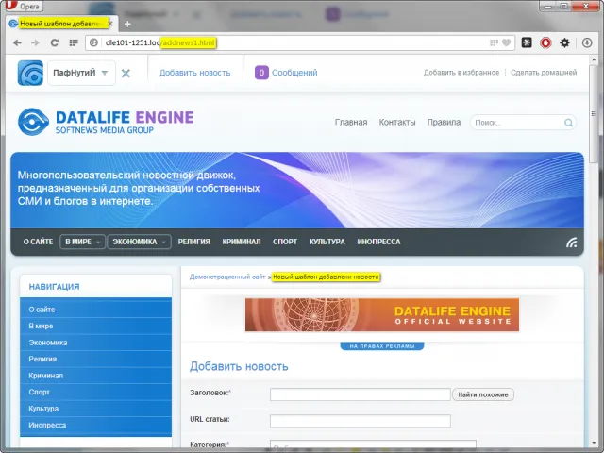Open the Speed Dial grid icon
The image size is (604, 453).
(x=74, y=42)
